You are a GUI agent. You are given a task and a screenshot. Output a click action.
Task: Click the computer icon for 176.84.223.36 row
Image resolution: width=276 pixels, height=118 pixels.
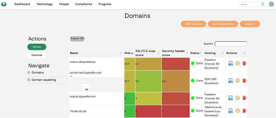pos(231,111)
